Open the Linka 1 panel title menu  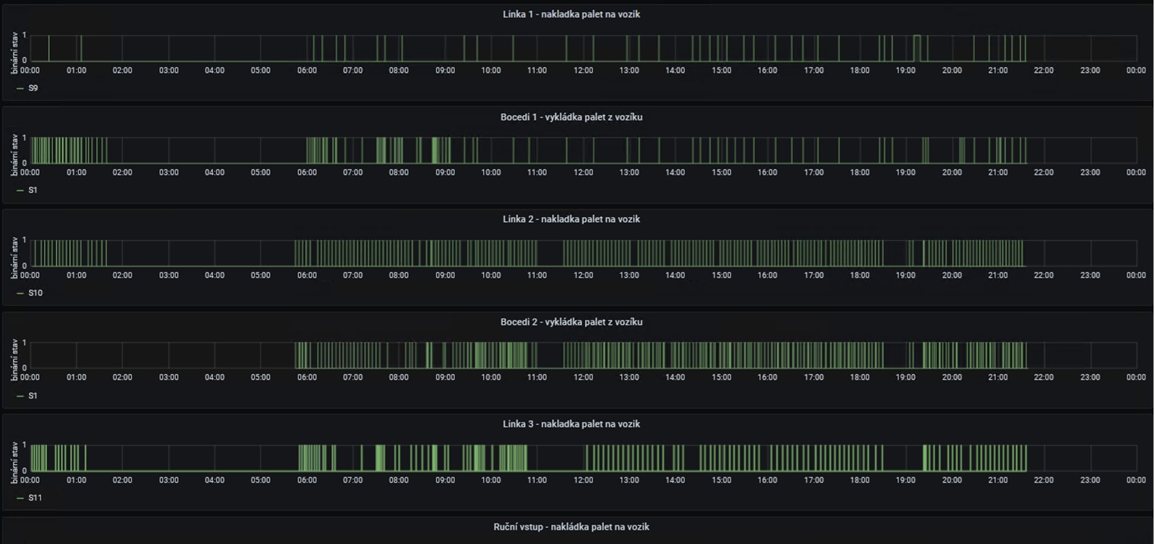click(x=571, y=14)
